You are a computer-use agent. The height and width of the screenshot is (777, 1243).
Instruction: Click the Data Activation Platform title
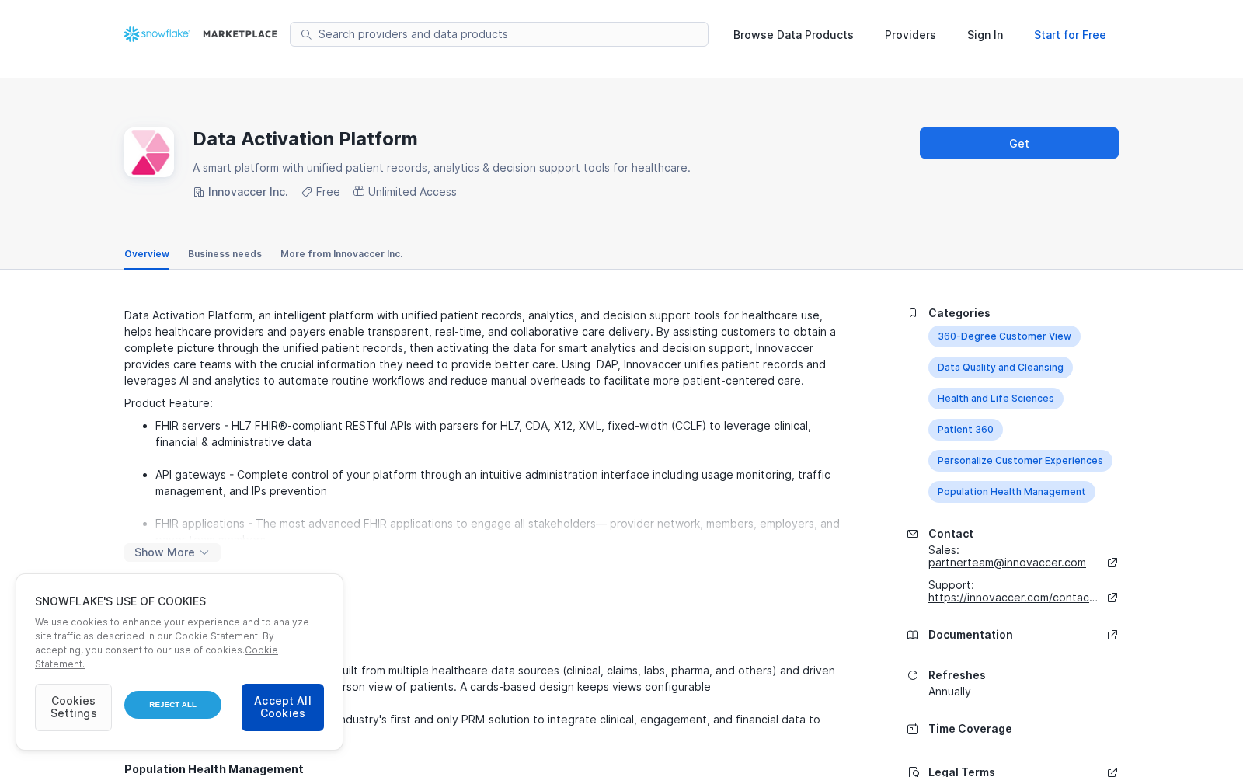(305, 139)
